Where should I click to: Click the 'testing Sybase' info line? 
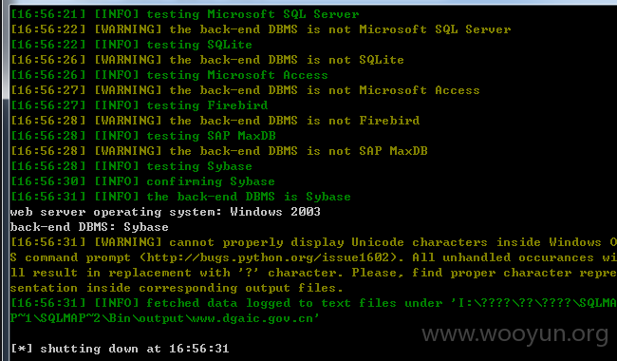[131, 166]
